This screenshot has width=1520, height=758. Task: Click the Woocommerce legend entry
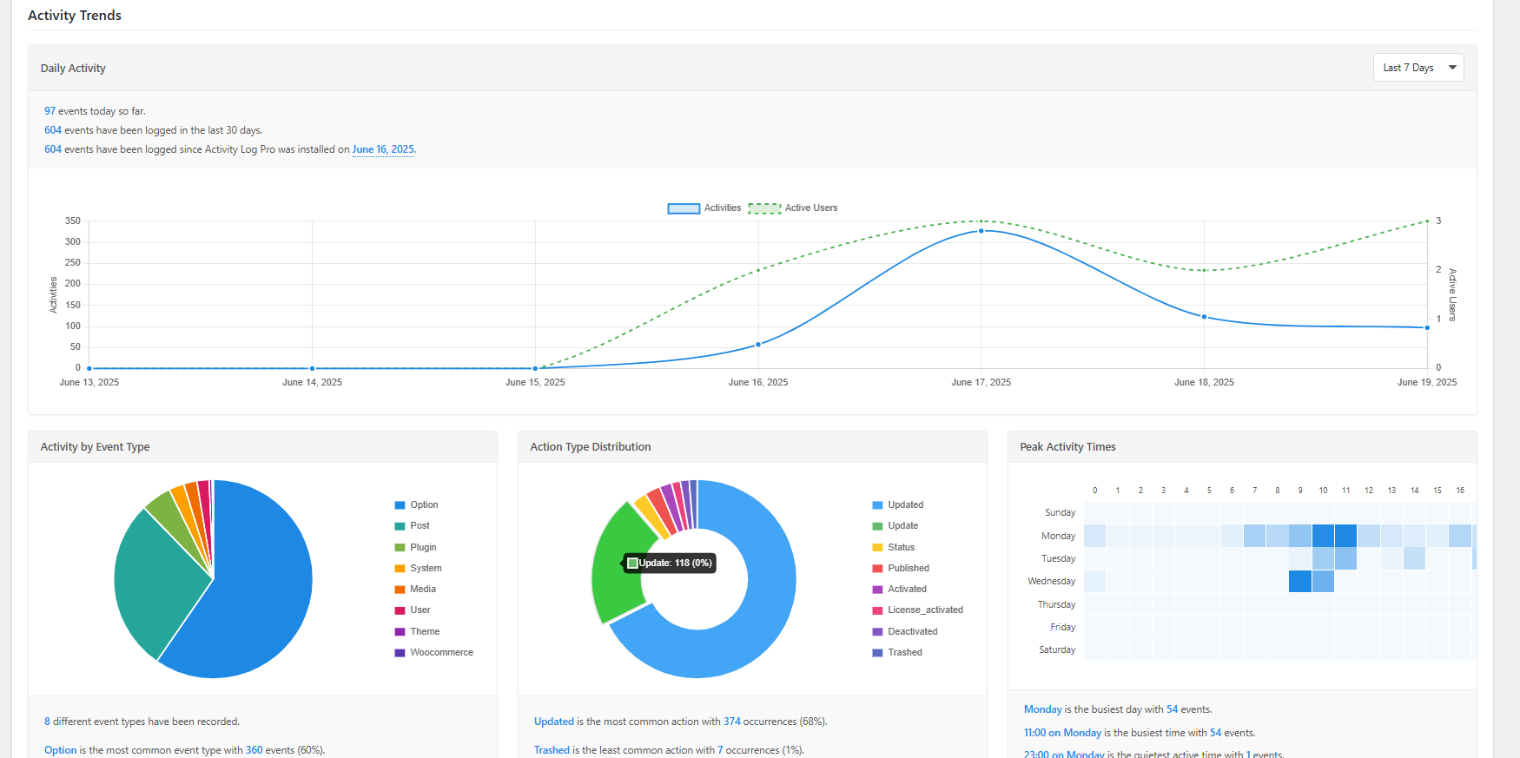(441, 653)
